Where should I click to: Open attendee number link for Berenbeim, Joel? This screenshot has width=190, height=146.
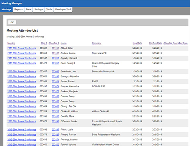[55, 71]
